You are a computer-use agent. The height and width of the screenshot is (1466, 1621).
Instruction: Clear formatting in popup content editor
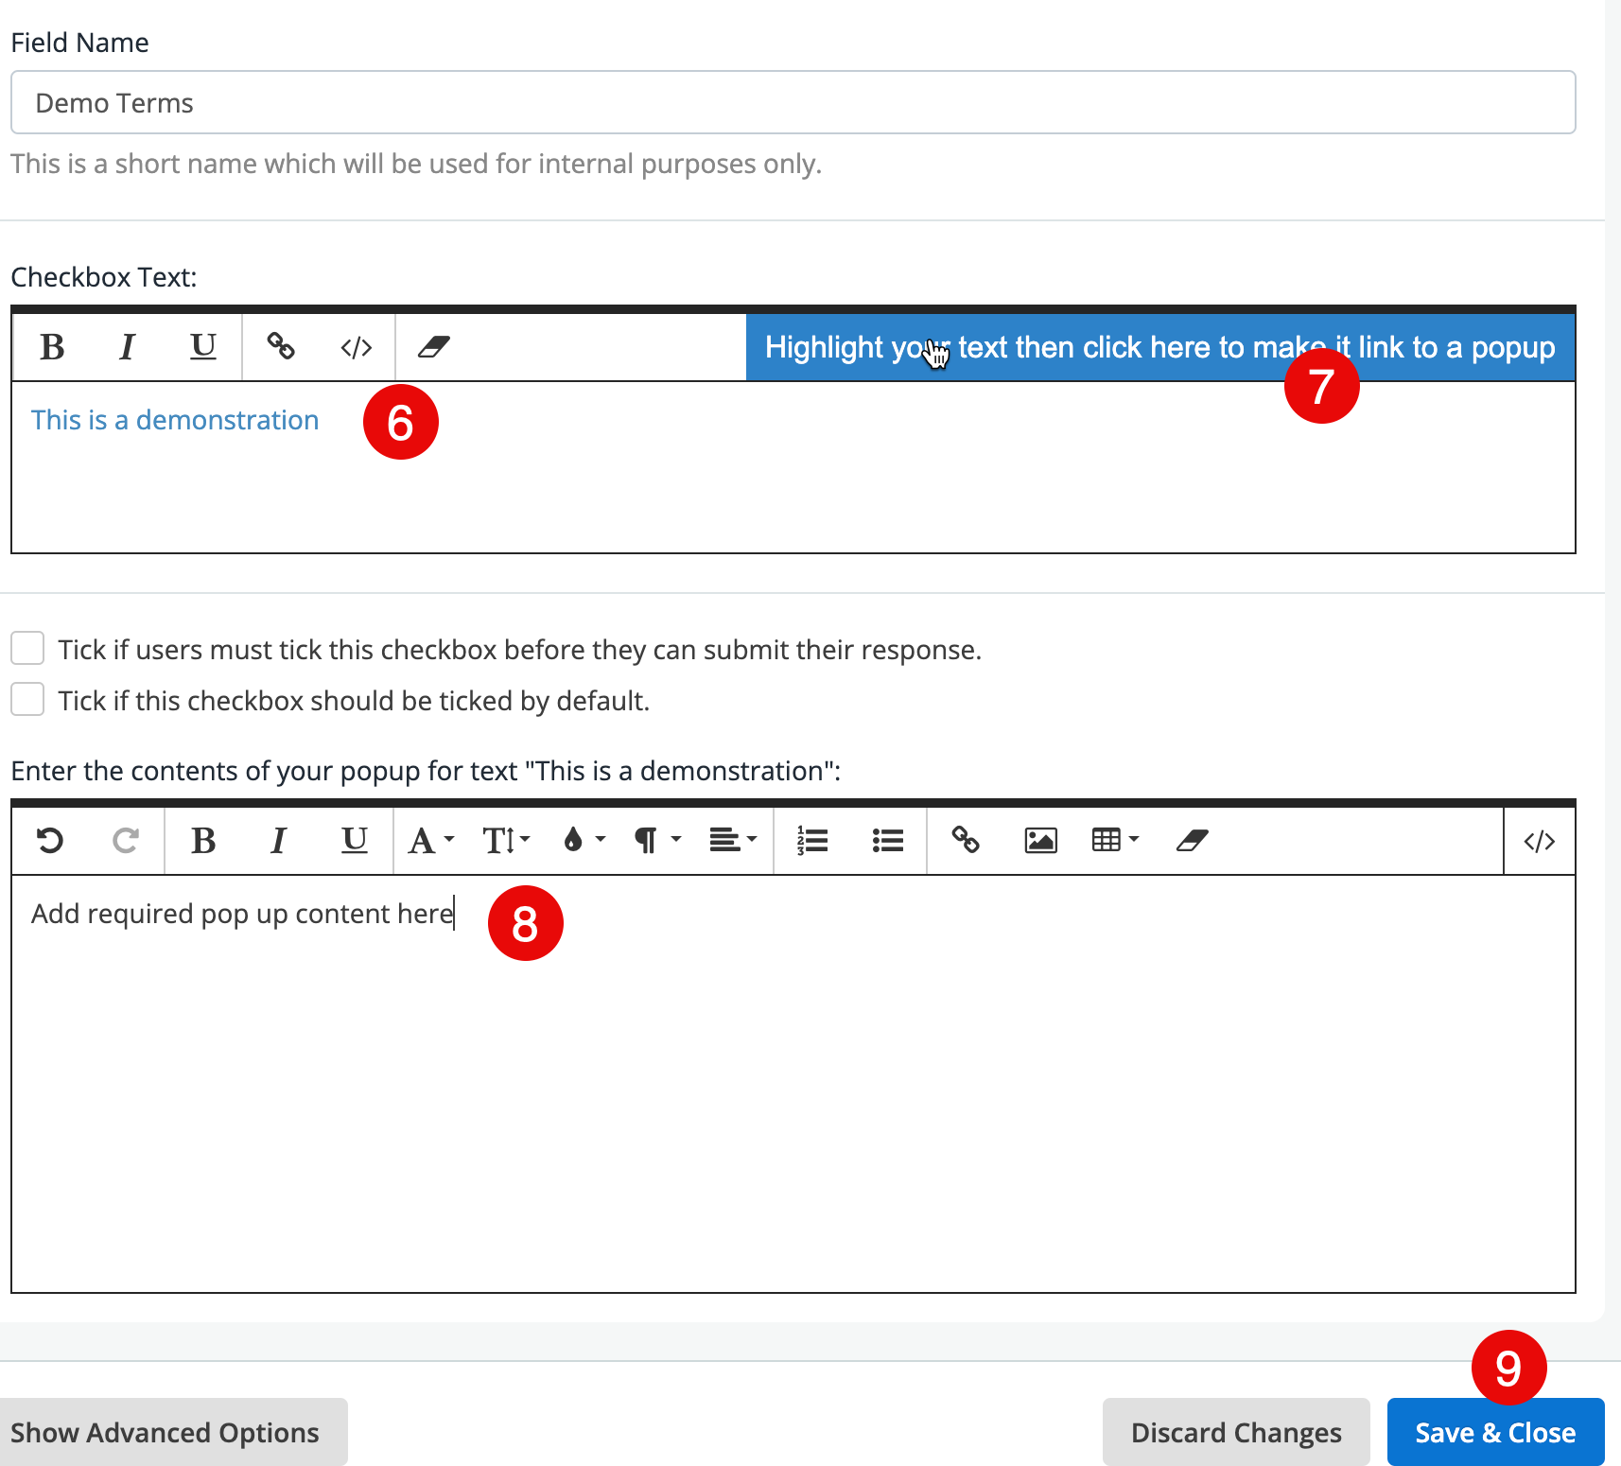tap(1193, 840)
